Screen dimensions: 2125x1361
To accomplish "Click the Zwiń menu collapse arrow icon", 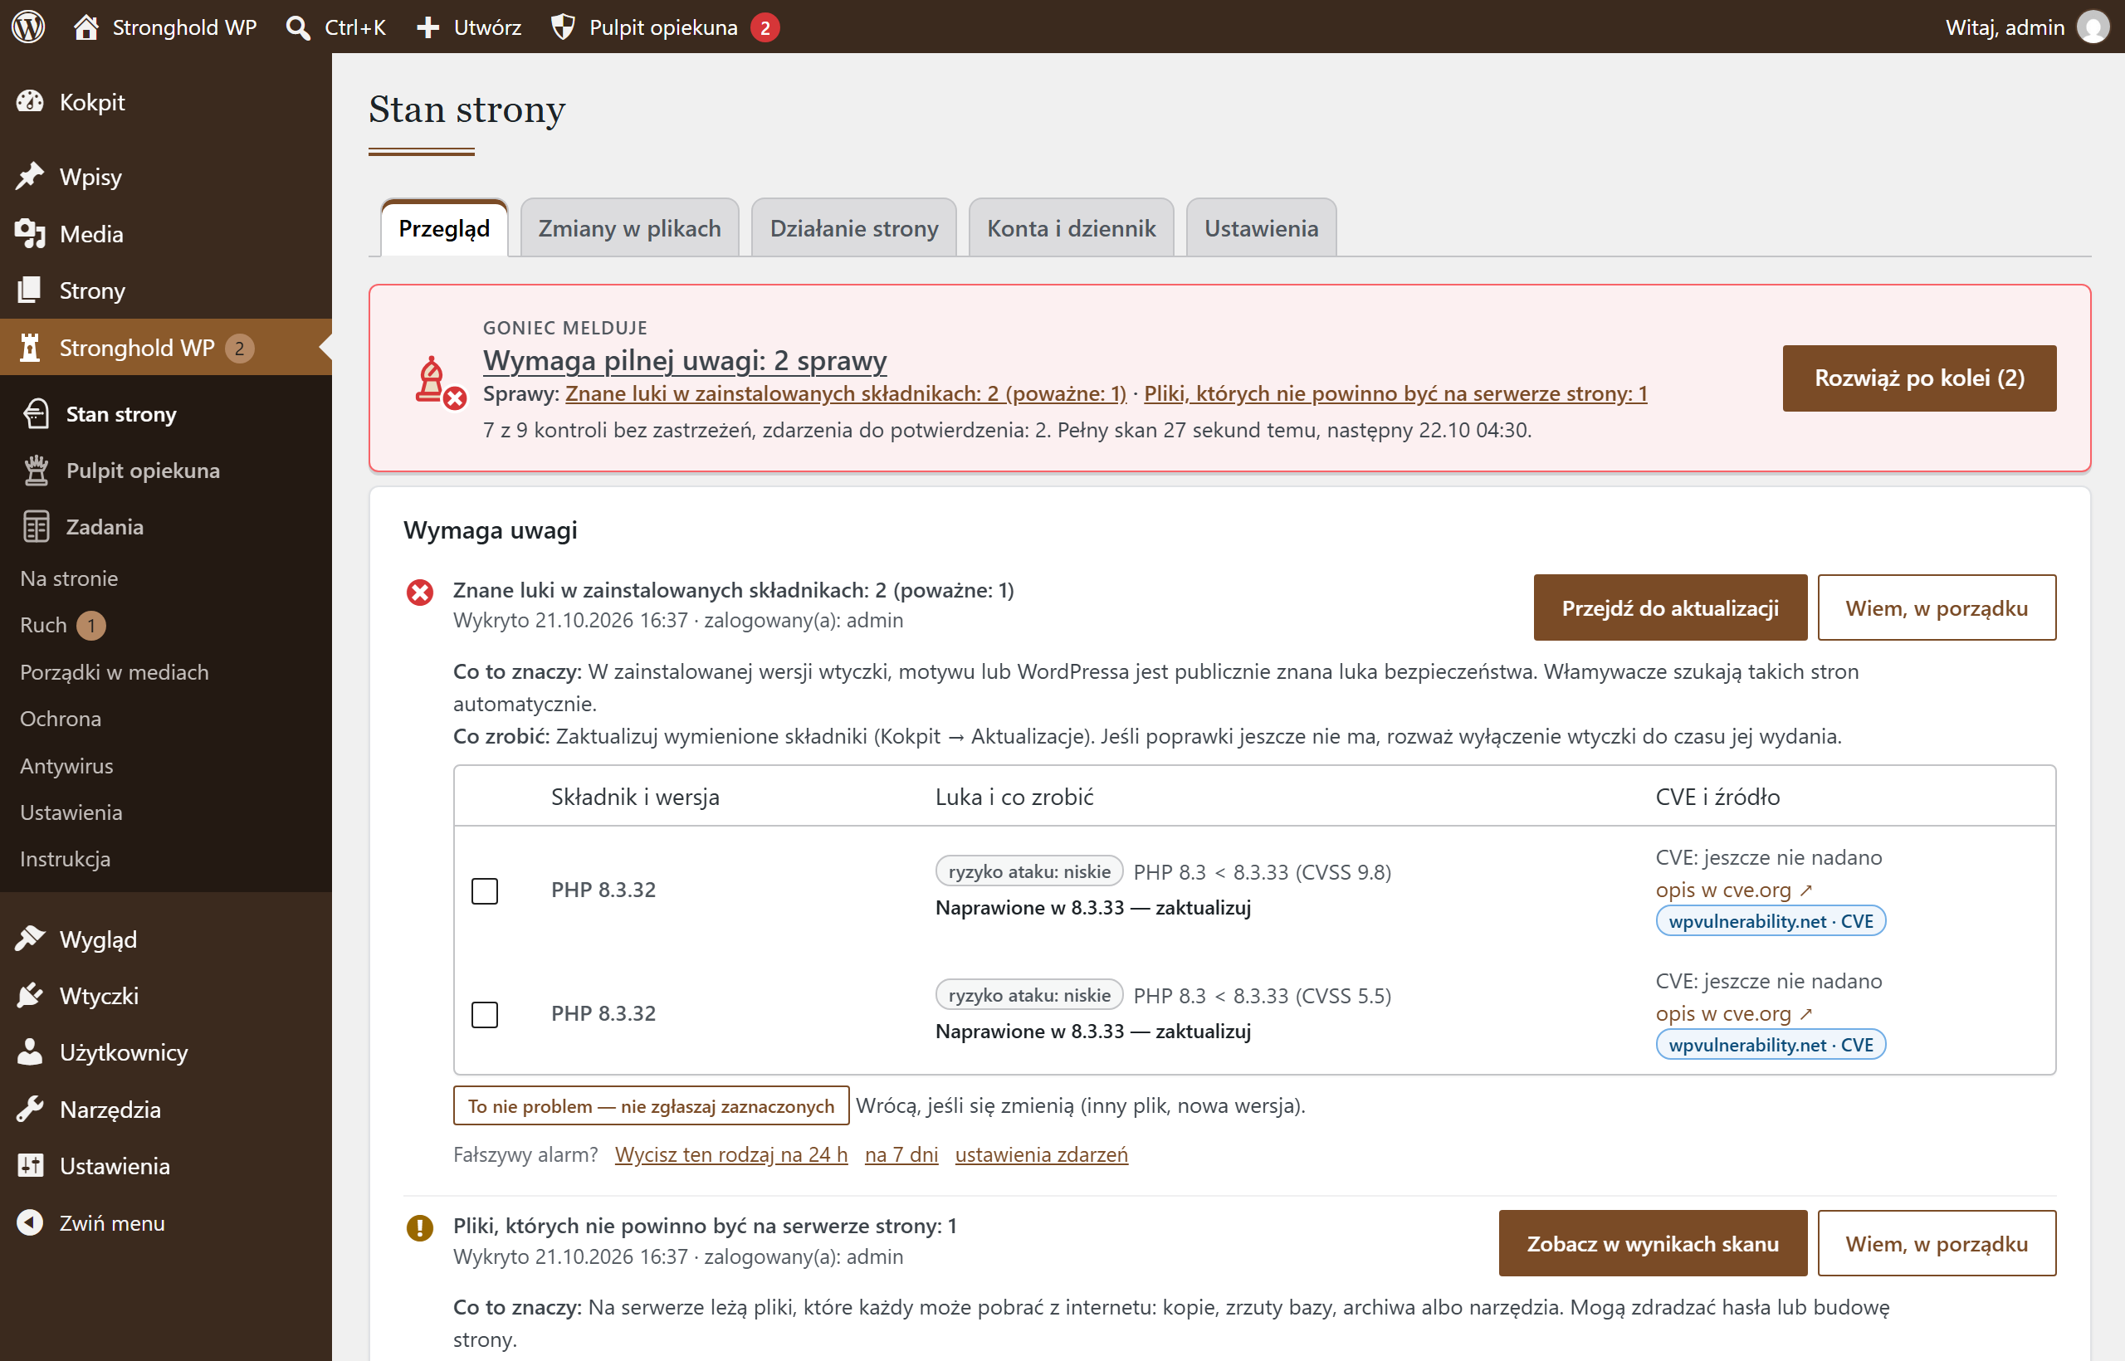I will 30,1222.
